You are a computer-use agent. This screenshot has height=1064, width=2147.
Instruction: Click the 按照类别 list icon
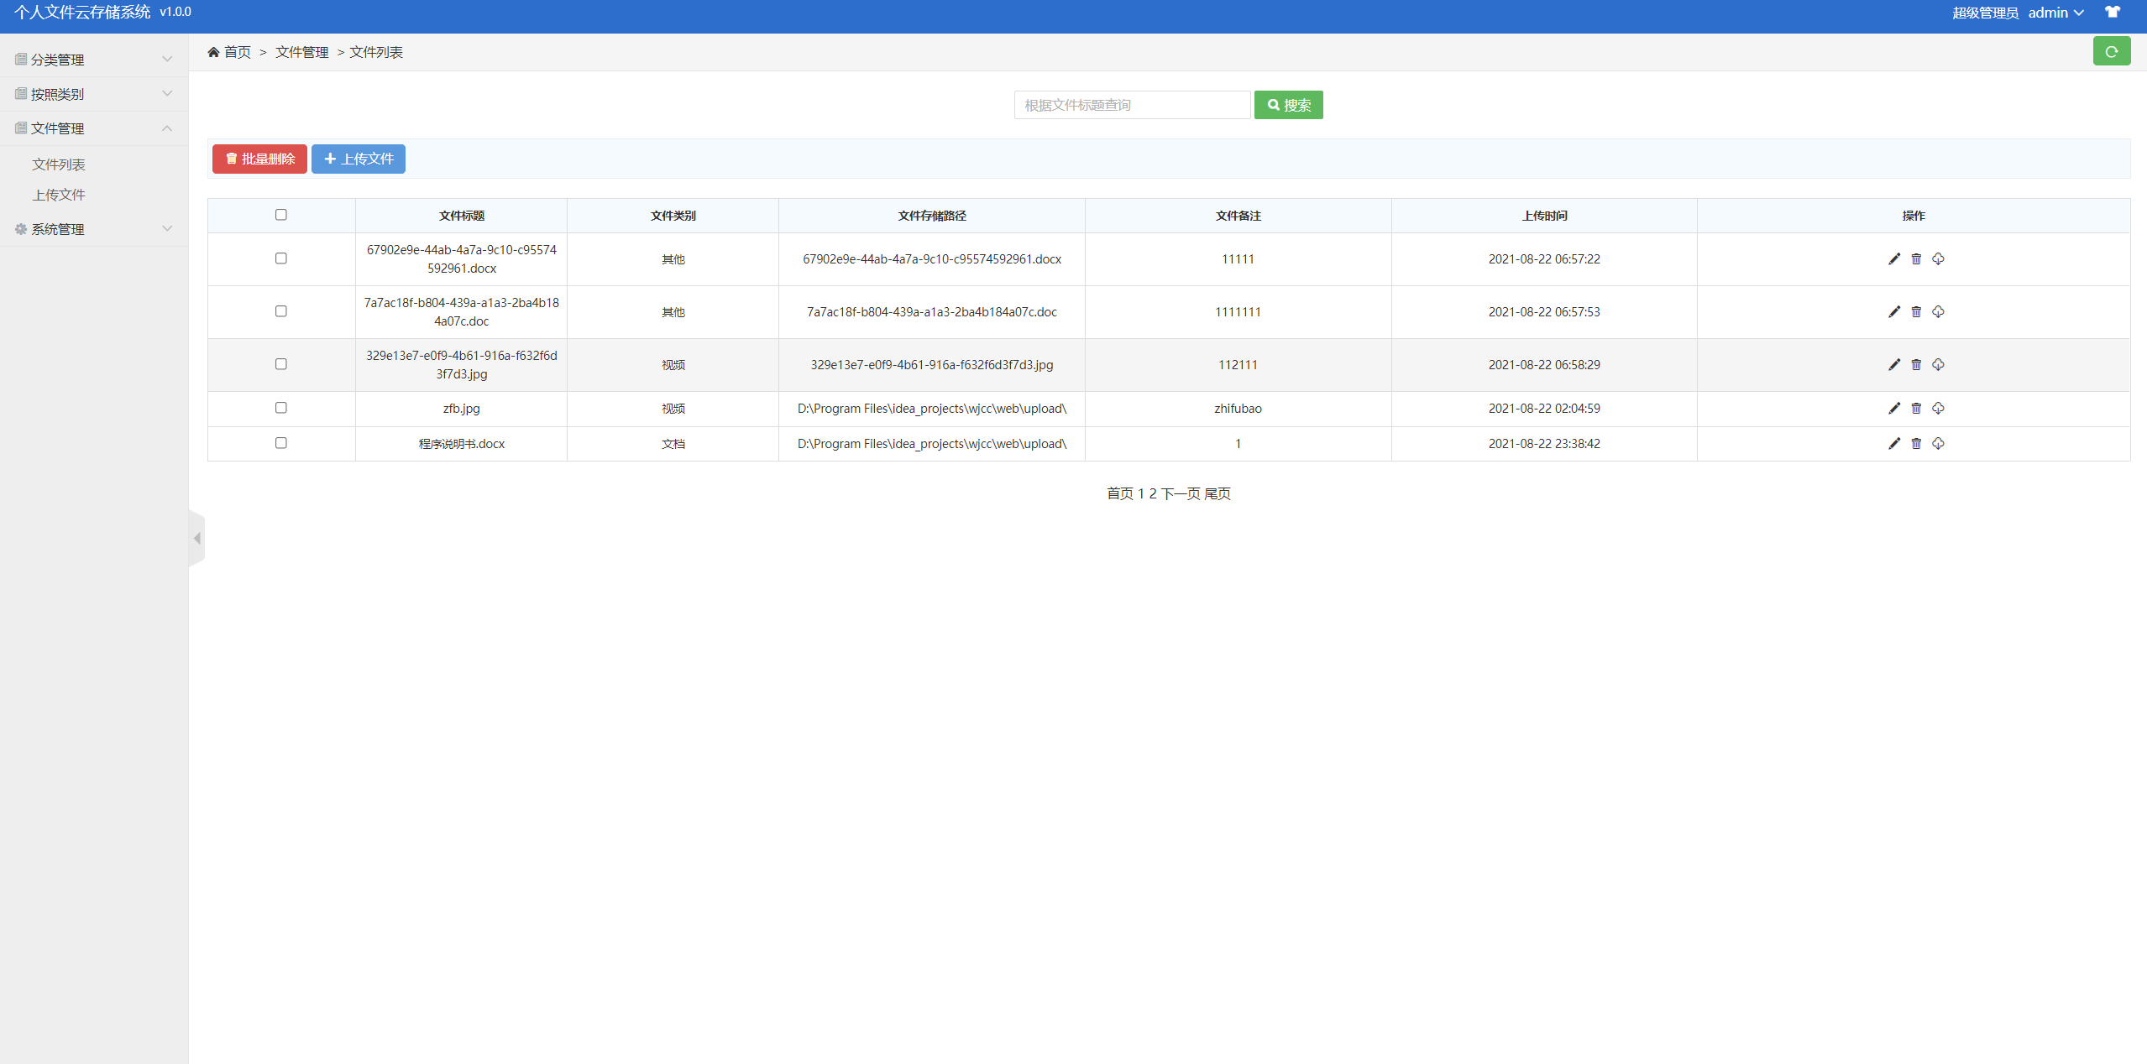point(21,94)
